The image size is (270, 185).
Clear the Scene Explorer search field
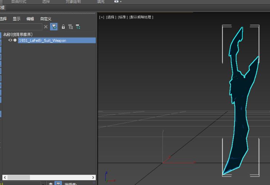(x=46, y=27)
